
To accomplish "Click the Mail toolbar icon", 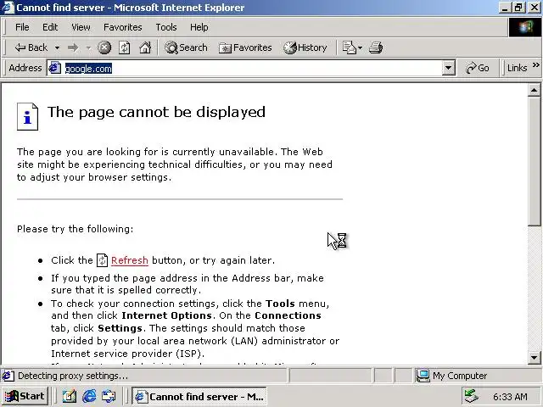I will point(349,47).
